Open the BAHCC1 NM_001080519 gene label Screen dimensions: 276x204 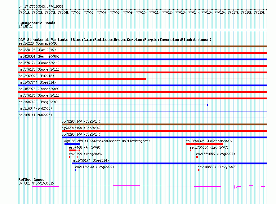coord(36,183)
